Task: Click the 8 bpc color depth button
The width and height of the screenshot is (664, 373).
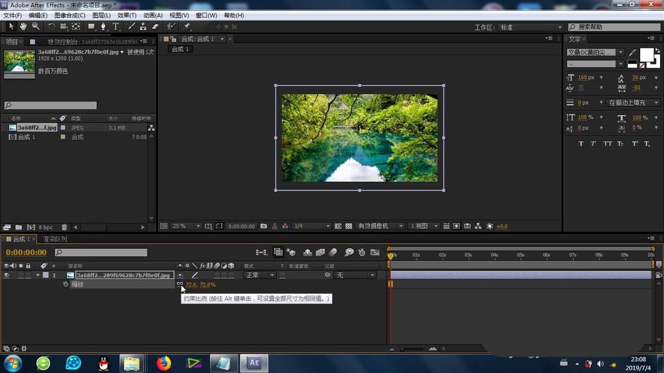Action: [x=45, y=227]
